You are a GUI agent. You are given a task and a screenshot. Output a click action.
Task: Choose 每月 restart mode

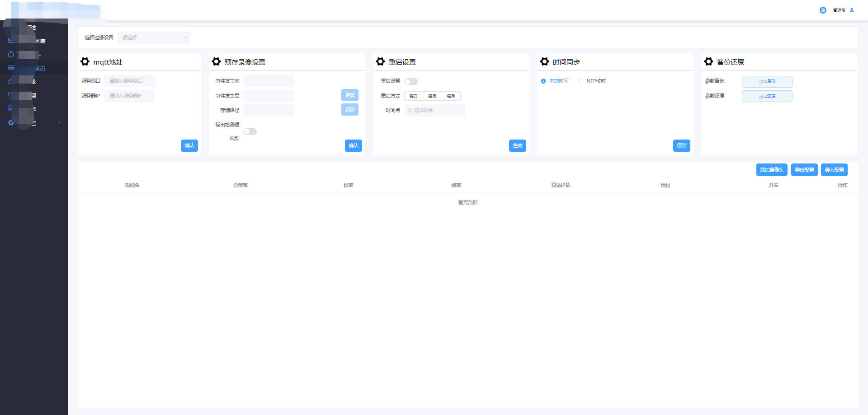451,96
